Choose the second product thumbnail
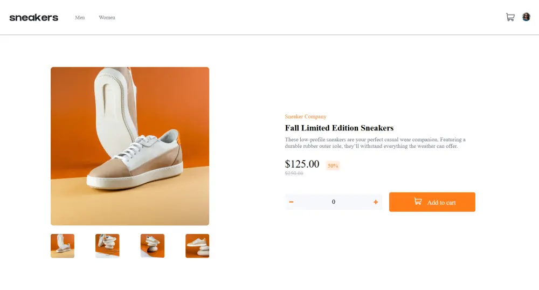Screen dimensions: 539x290 (107, 246)
